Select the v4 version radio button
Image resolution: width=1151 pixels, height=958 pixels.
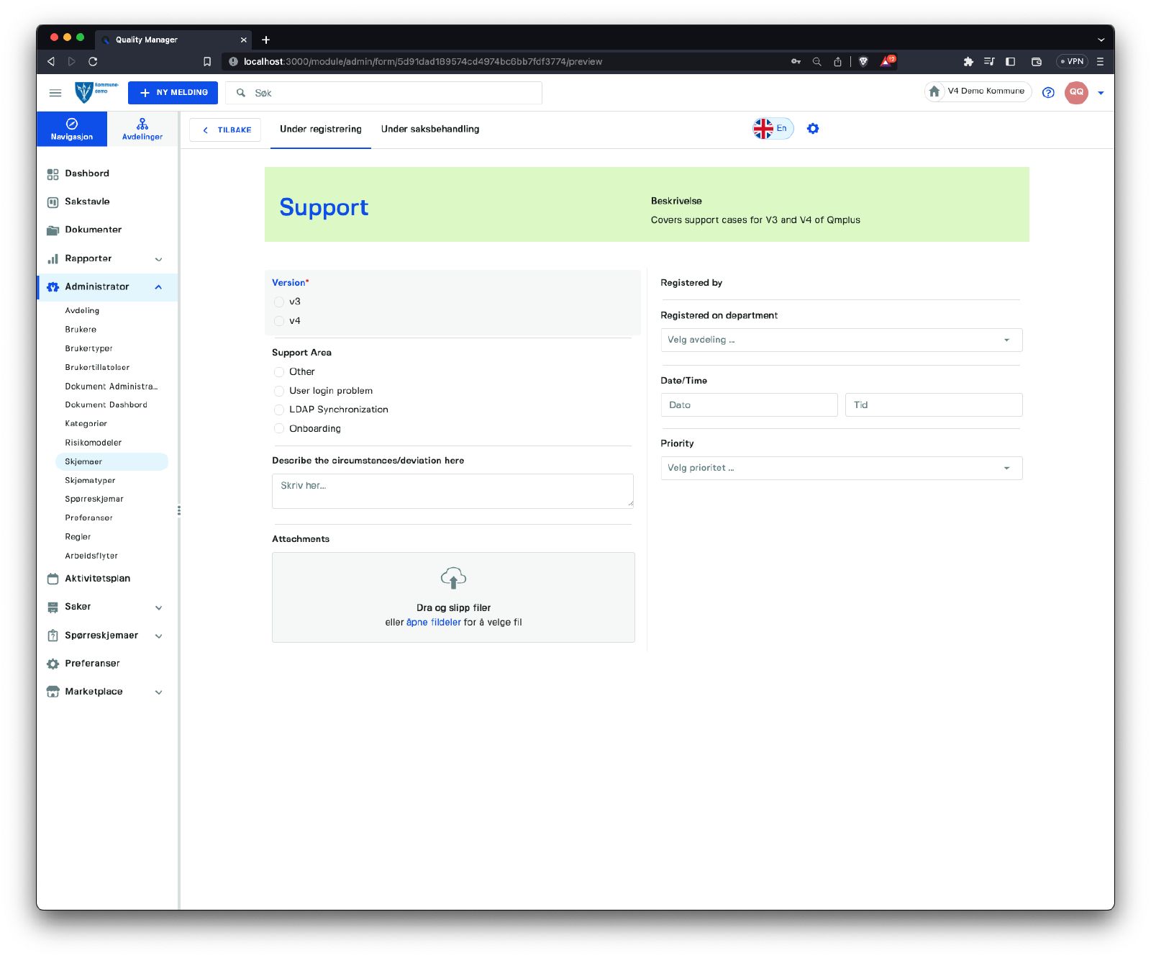click(x=279, y=321)
